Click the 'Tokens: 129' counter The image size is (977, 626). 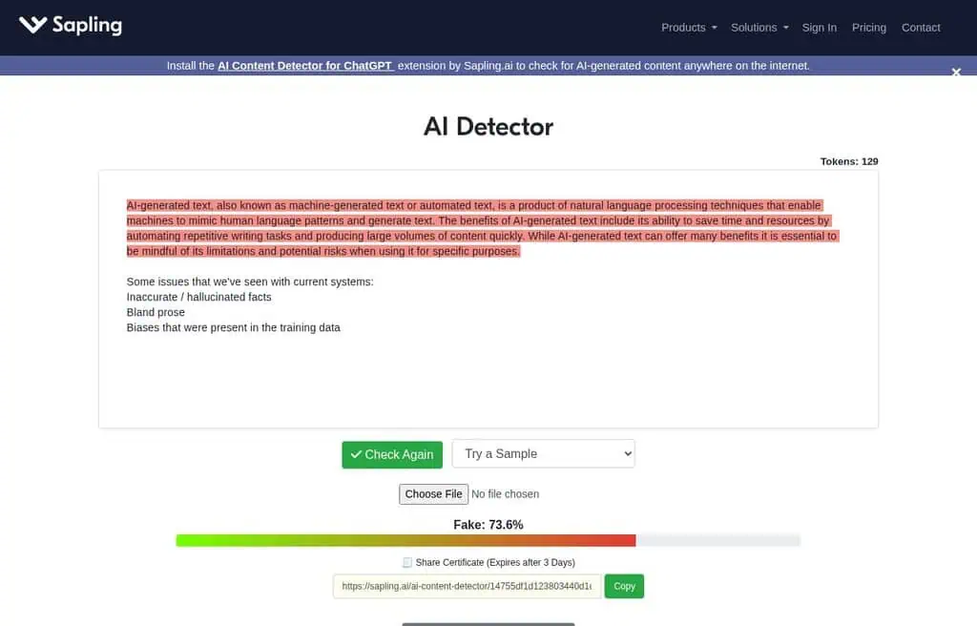[848, 161]
